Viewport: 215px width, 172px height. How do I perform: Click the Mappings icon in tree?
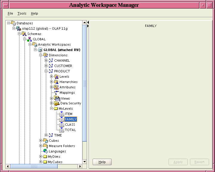[x=56, y=93]
